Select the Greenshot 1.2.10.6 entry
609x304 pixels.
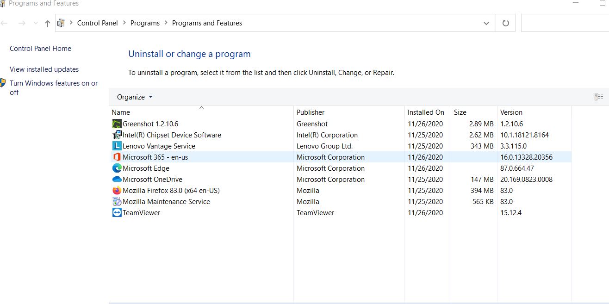[150, 124]
